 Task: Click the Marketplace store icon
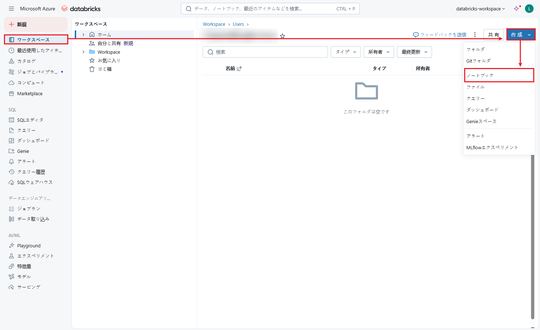pyautogui.click(x=11, y=93)
